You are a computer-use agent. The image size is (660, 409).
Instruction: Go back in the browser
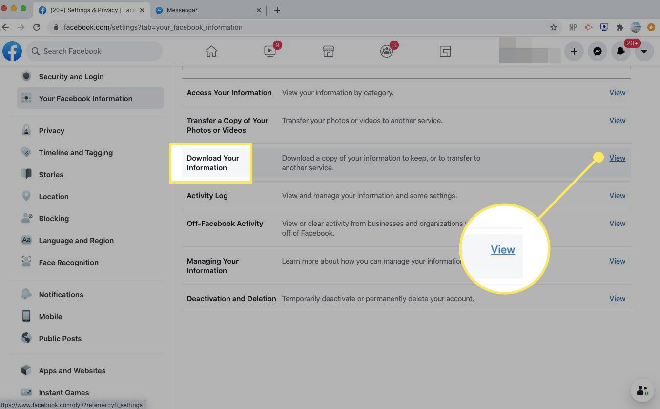[5, 27]
